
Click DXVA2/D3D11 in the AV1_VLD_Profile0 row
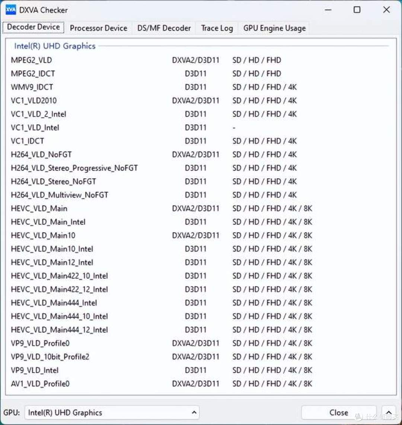pyautogui.click(x=195, y=384)
